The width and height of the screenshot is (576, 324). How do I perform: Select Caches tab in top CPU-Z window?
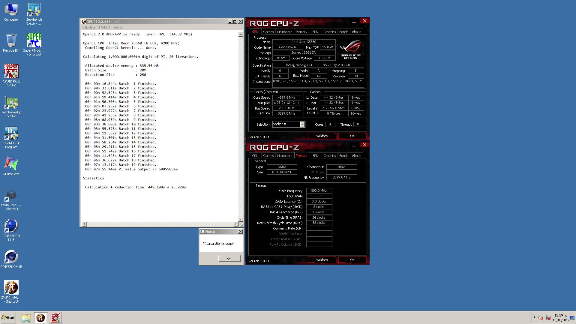point(268,32)
